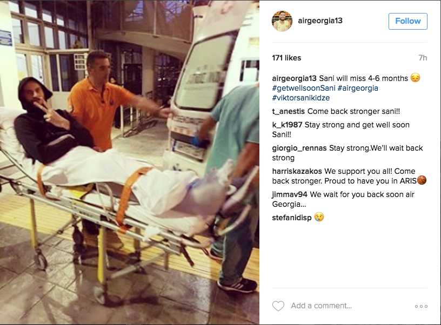Screen dimensions: 441x325
Task: Click the 7h post timestamp
Action: click(423, 58)
